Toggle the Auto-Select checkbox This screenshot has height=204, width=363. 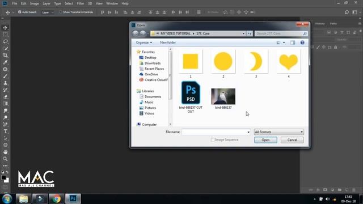click(20, 12)
